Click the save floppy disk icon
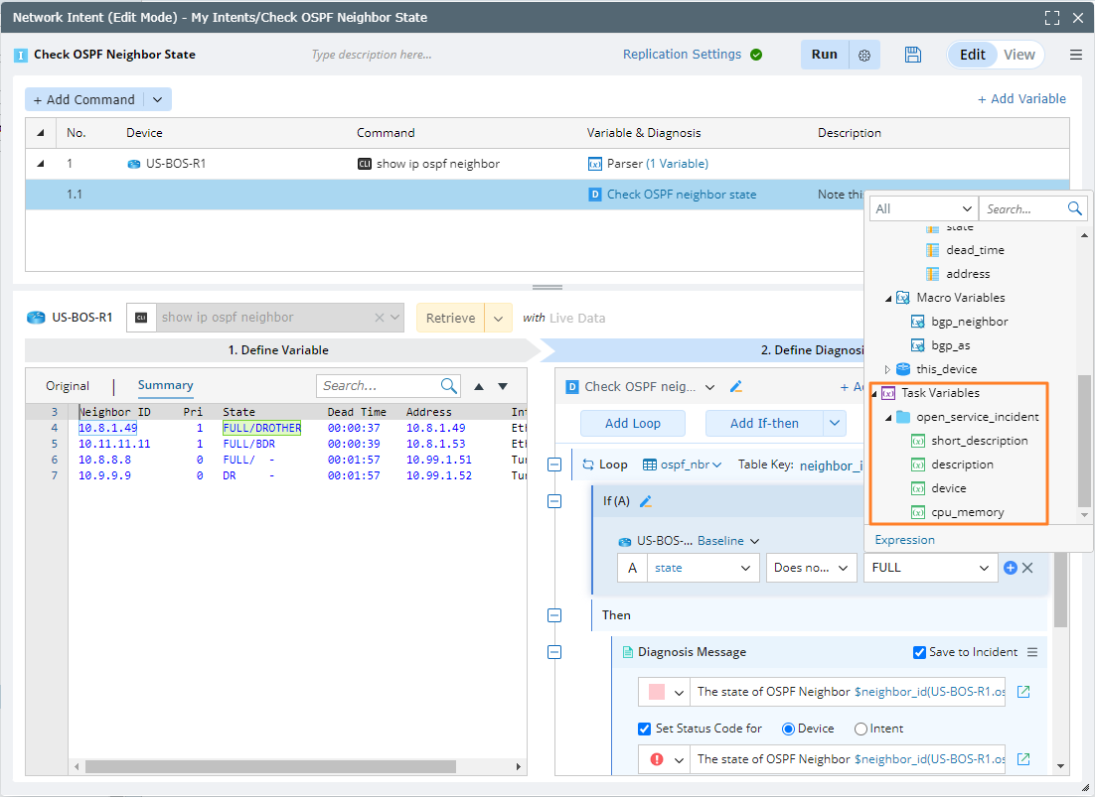Viewport: 1095px width, 797px height. [913, 55]
